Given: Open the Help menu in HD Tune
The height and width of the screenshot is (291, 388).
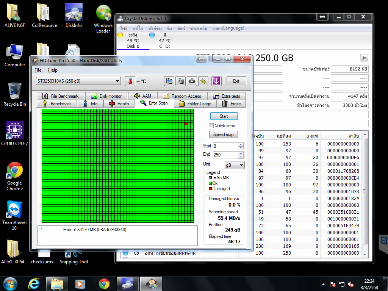Looking at the screenshot, I should click(53, 70).
